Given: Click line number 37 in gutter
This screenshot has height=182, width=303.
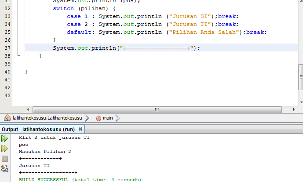Looking at the screenshot, I should point(7,48).
